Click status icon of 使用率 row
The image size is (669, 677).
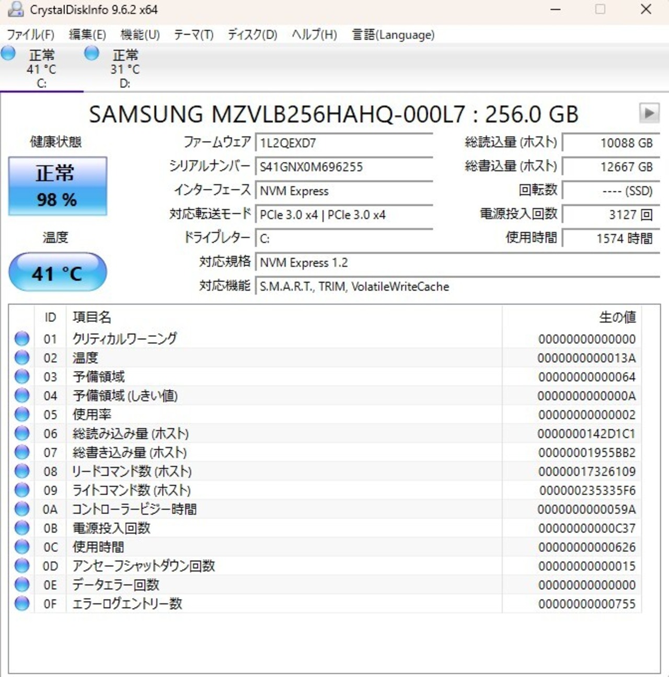point(22,414)
